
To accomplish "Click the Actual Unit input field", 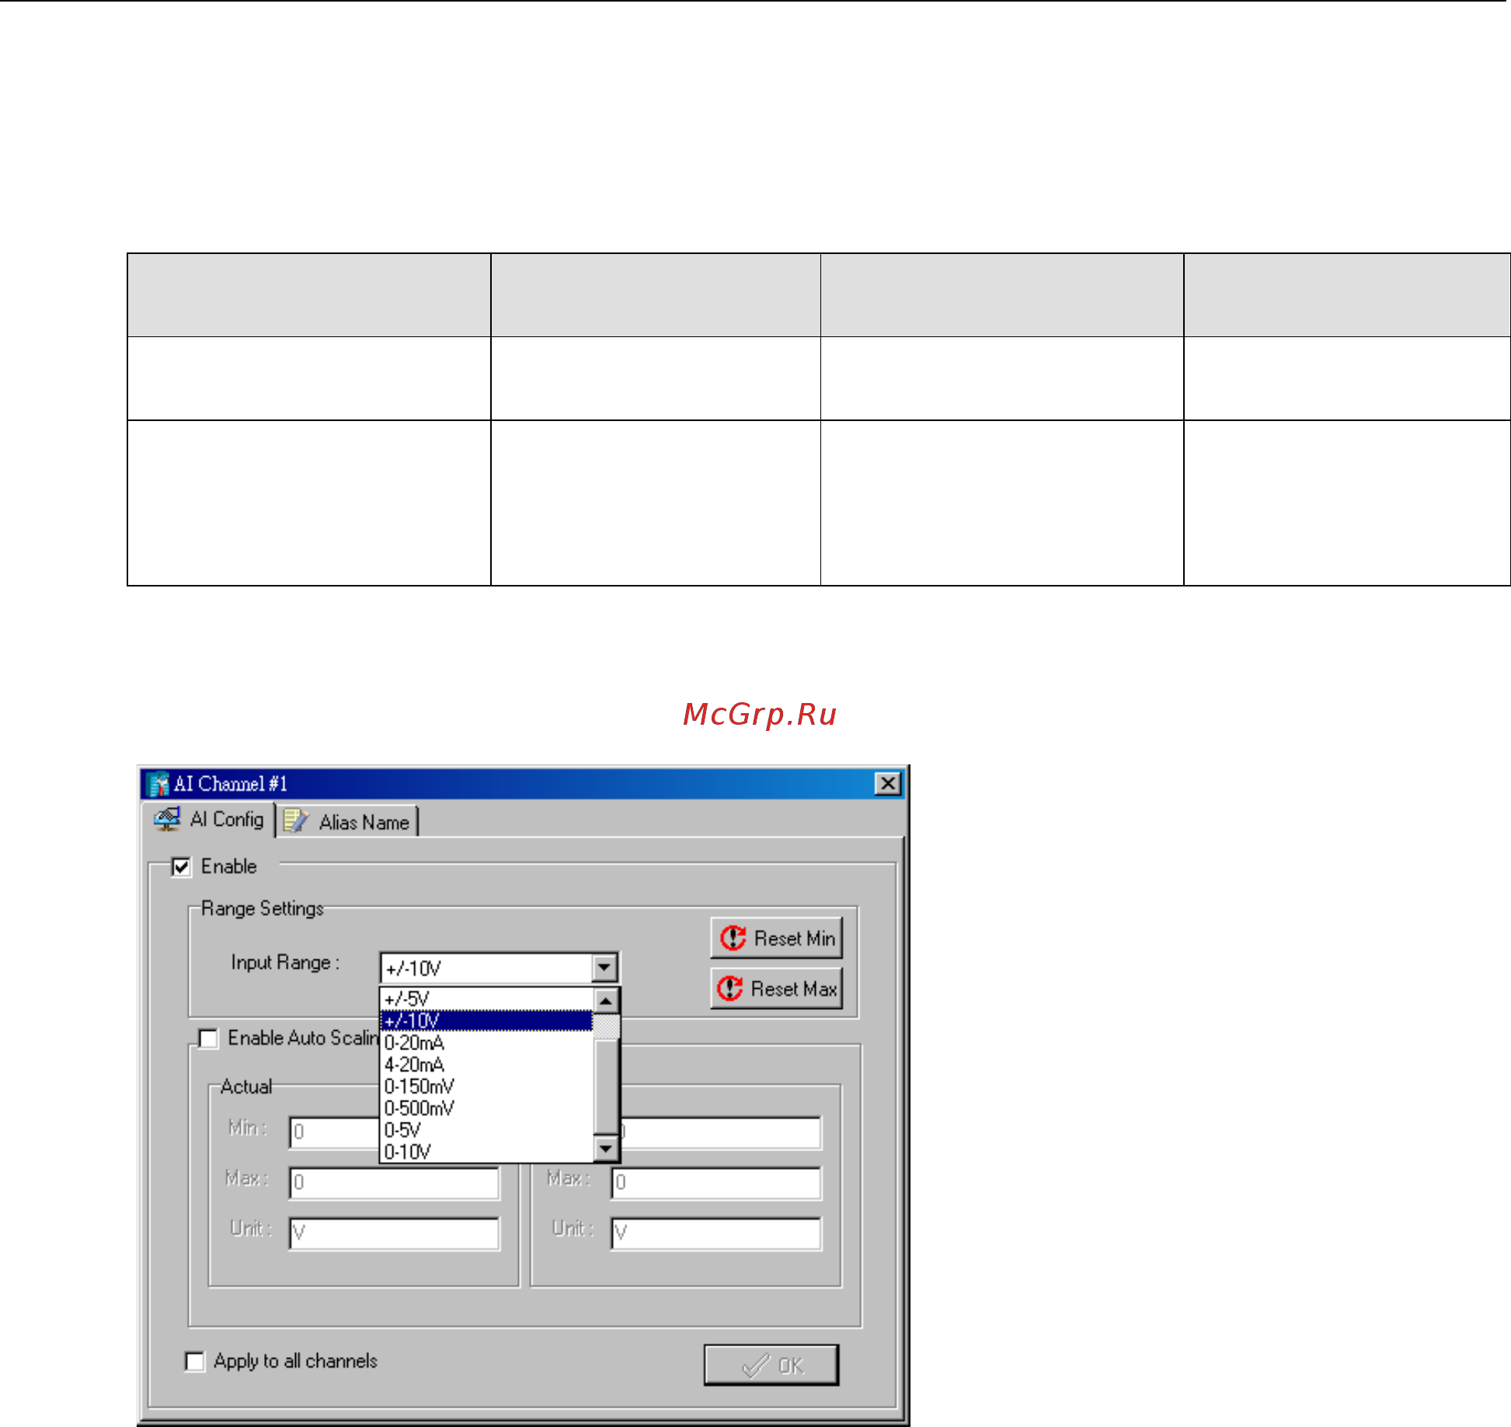I will tap(394, 1234).
